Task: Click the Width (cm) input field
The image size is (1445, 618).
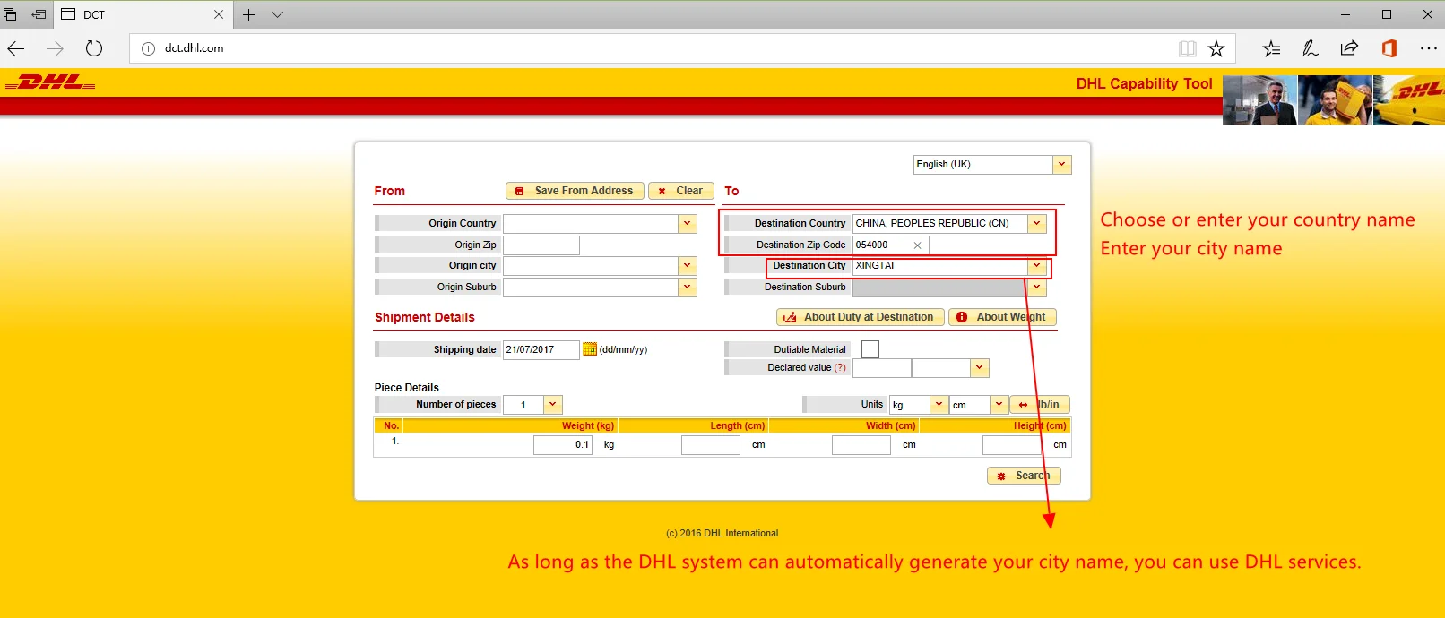Action: click(x=861, y=445)
